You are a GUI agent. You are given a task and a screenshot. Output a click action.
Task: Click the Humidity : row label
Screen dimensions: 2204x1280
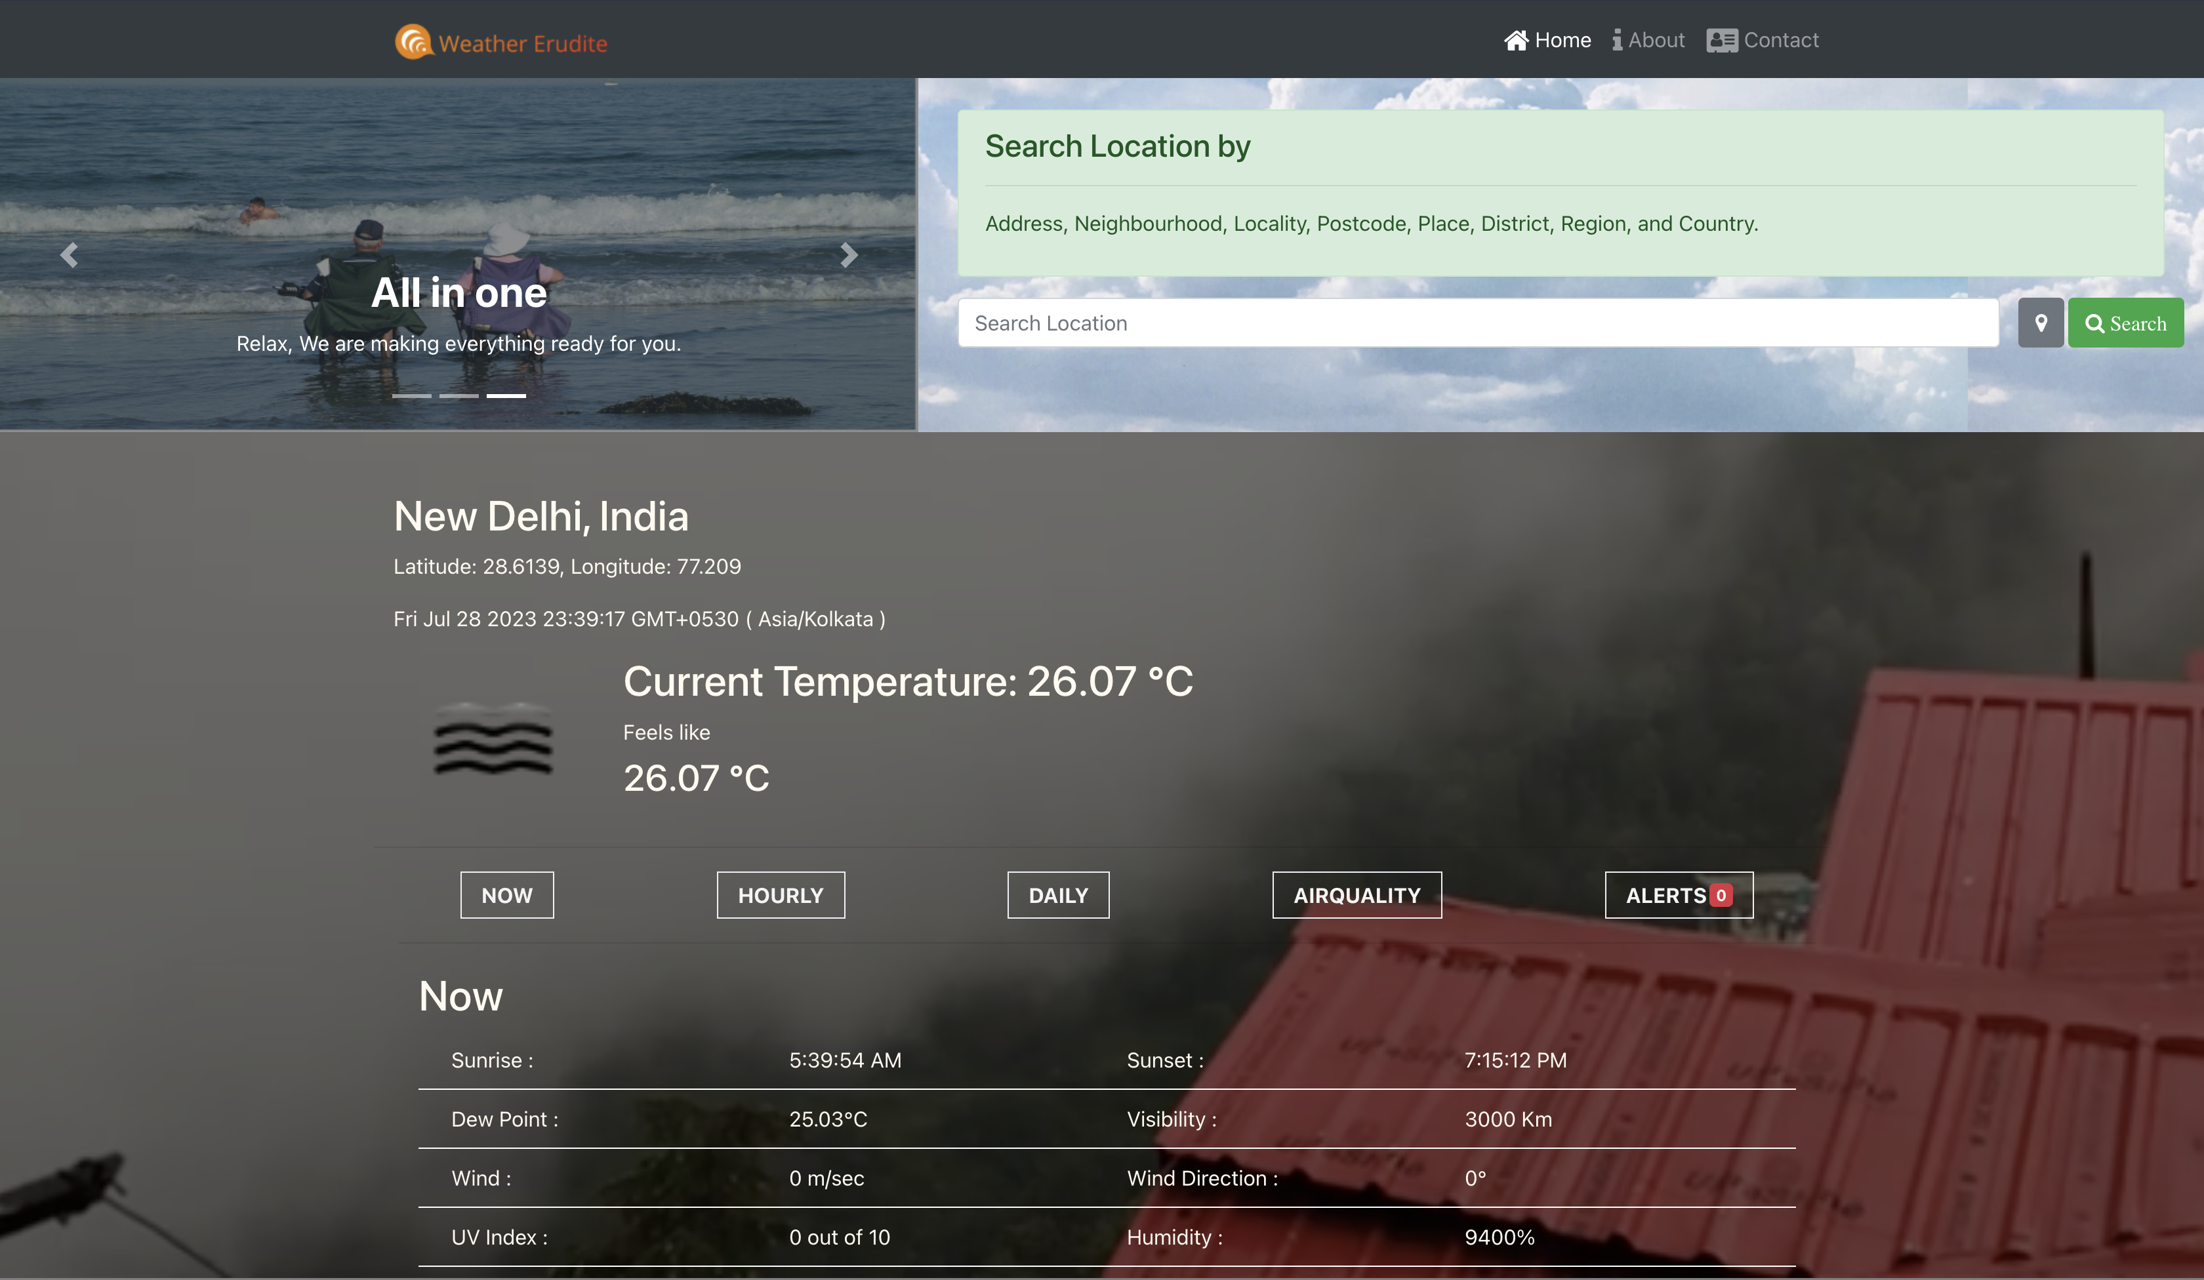point(1175,1237)
